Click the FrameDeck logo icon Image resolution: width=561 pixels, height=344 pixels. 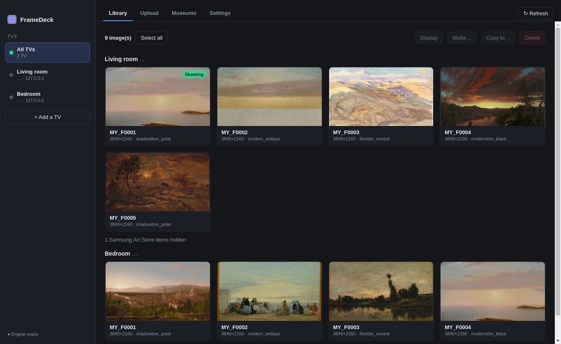[x=12, y=19]
